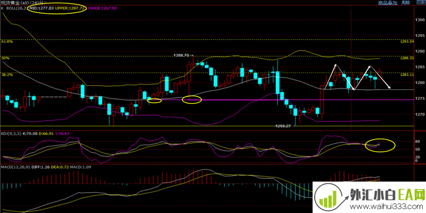Click the 1266.27 low price marker

coord(283,126)
